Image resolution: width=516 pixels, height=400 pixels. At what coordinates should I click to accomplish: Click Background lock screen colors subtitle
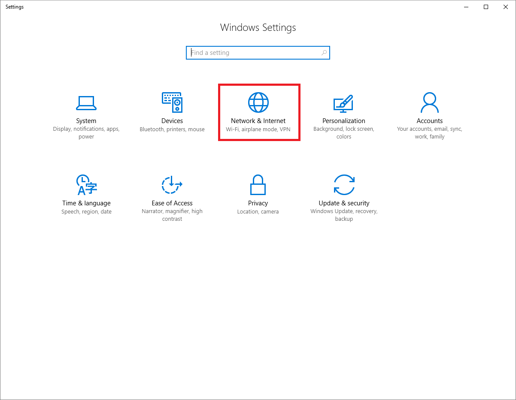[x=343, y=132]
